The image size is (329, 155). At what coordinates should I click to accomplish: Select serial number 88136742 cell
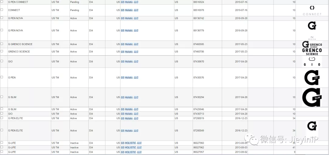199,18
